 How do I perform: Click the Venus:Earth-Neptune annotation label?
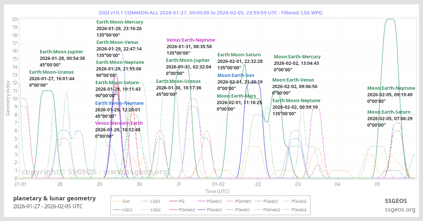click(191, 40)
